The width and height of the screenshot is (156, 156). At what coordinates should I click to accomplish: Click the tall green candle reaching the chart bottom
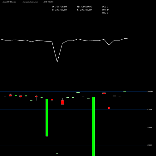[x=94, y=126]
